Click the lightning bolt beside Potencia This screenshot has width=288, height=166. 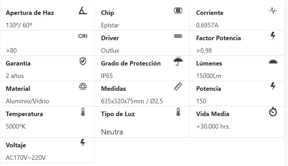tap(273, 86)
